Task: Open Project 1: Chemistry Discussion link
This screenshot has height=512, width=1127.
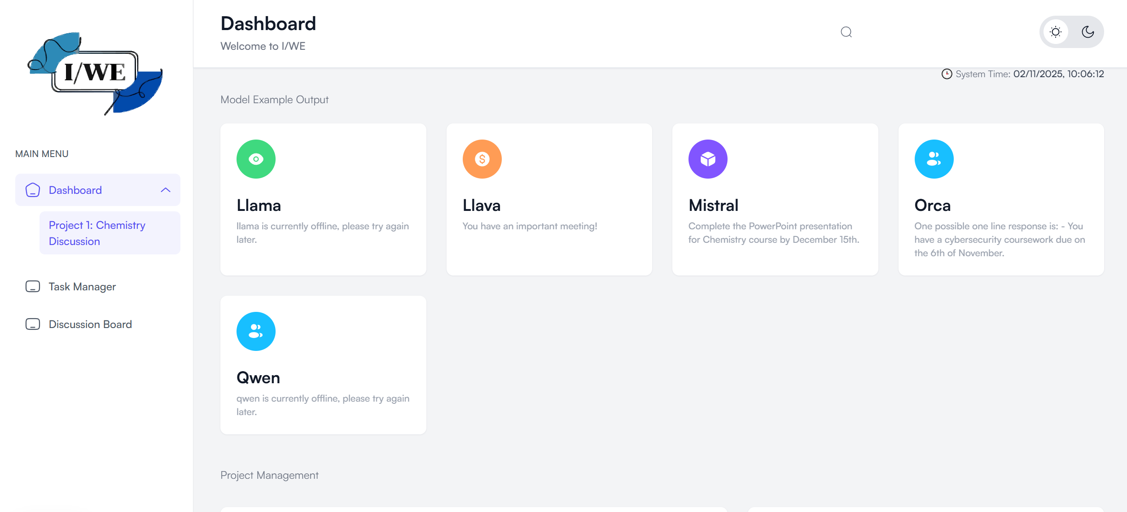Action: (x=97, y=233)
